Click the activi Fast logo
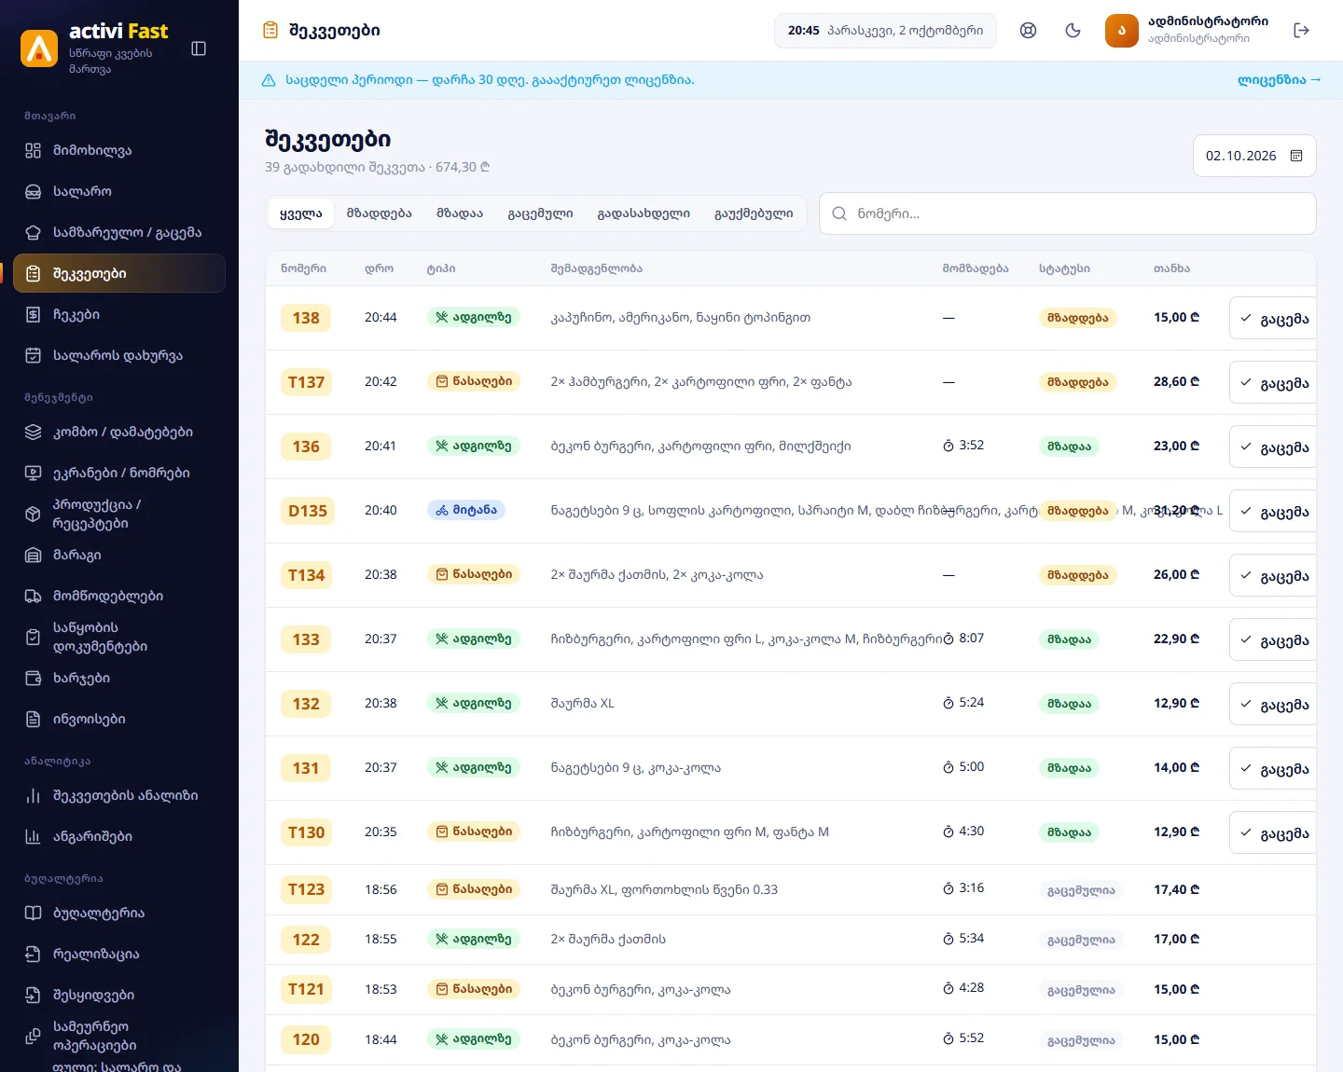This screenshot has width=1343, height=1072. coord(39,48)
